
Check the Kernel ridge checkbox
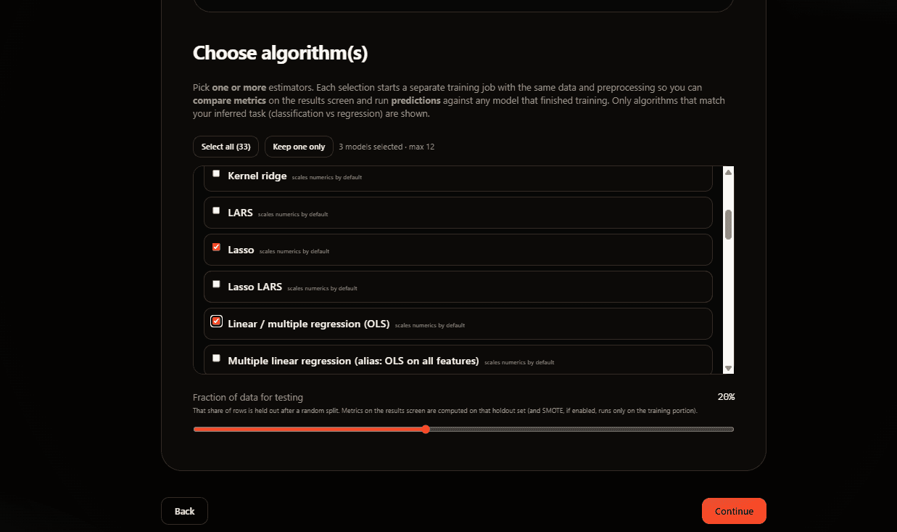click(x=216, y=173)
